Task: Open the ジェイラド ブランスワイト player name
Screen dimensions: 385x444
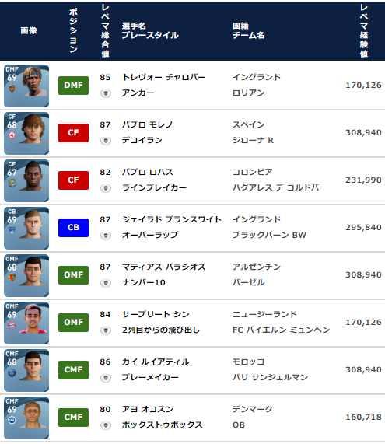Action: pyautogui.click(x=172, y=219)
